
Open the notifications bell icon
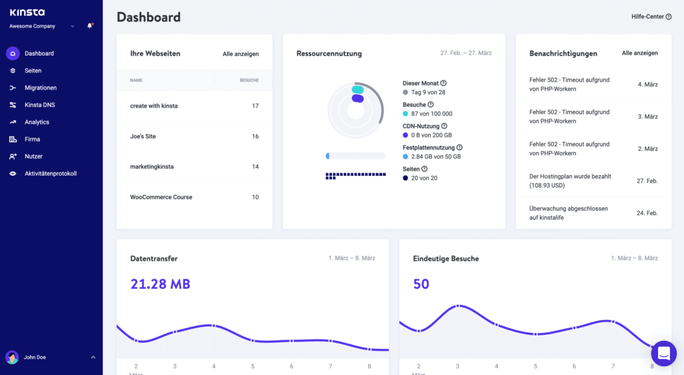(90, 26)
